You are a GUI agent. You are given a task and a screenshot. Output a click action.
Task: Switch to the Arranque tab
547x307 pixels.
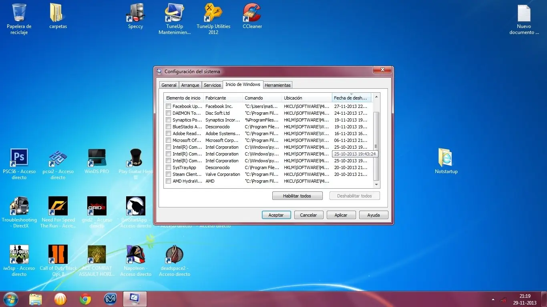(x=190, y=85)
